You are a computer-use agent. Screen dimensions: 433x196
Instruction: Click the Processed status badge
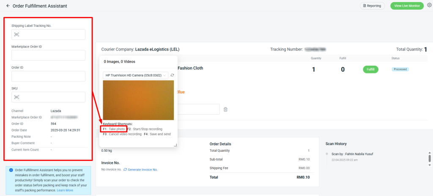(400, 69)
